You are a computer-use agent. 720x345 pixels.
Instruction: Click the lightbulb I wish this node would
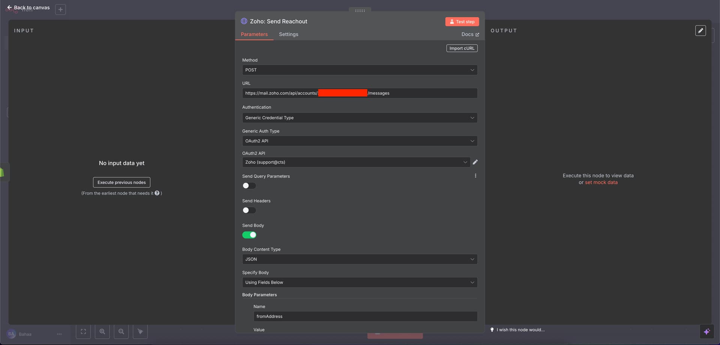coord(492,330)
